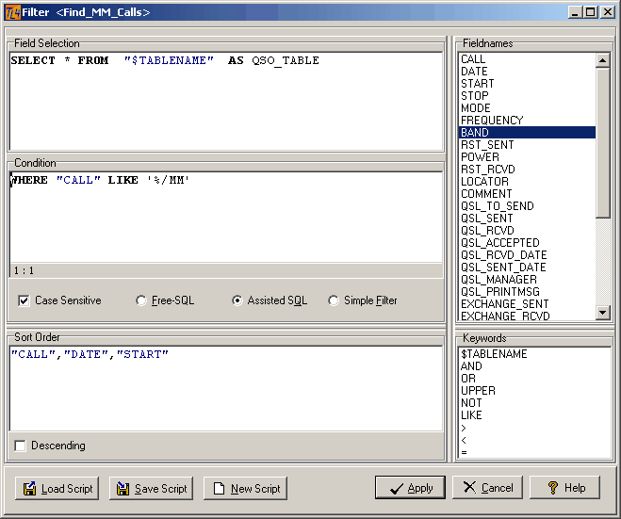
Task: Pick LIKE from the Keywords list
Action: [534, 415]
